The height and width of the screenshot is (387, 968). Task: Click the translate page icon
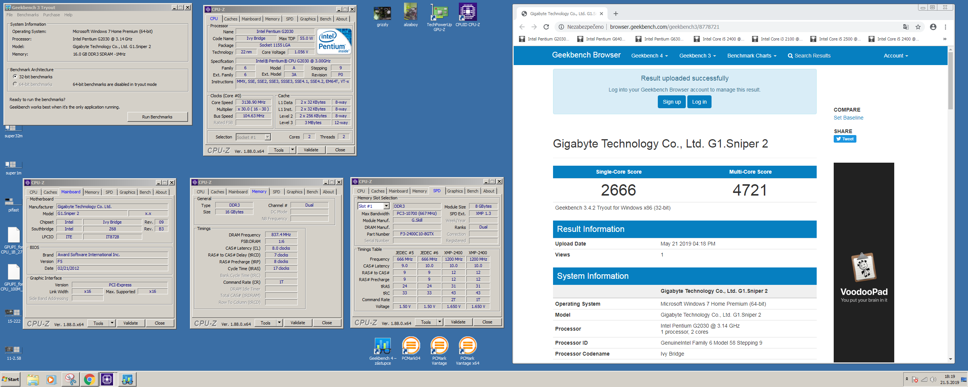tap(906, 27)
